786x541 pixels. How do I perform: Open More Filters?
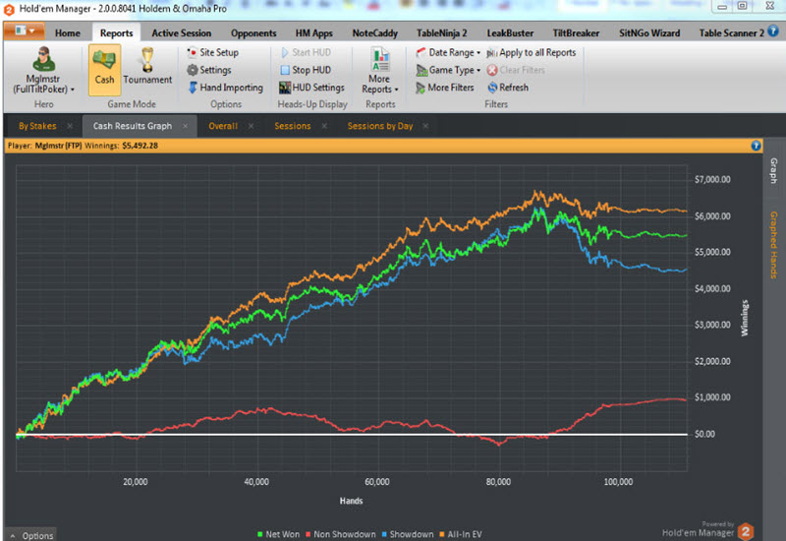(x=445, y=88)
